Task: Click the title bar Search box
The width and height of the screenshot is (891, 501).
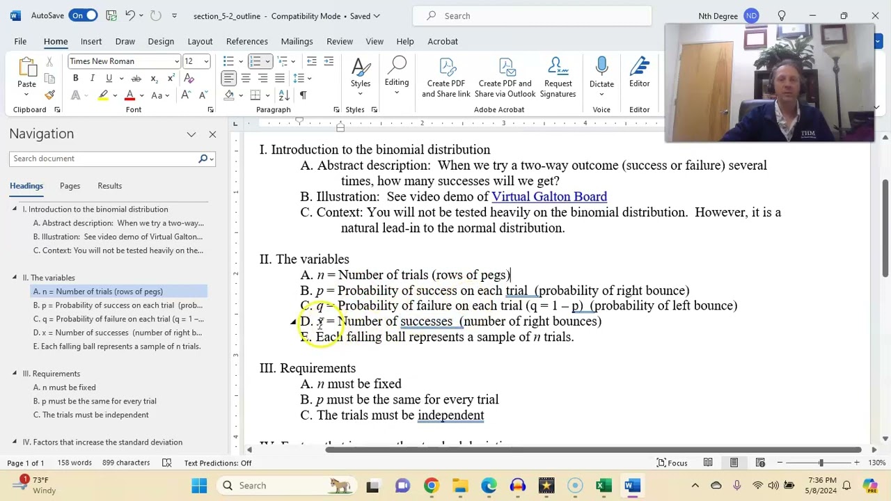Action: click(533, 15)
